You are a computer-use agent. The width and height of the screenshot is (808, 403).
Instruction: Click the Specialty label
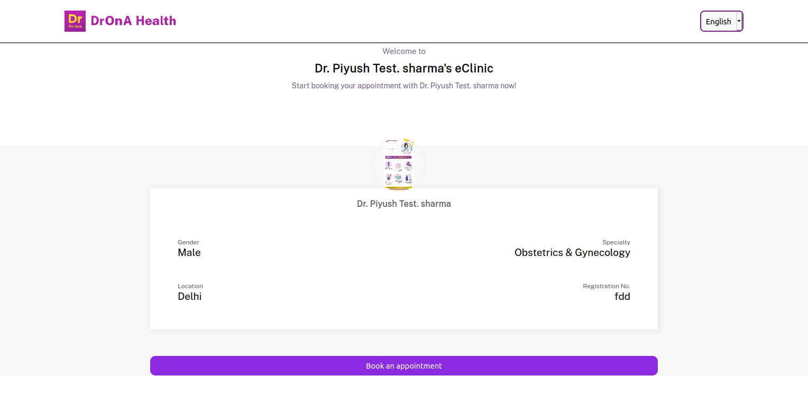[x=616, y=242]
